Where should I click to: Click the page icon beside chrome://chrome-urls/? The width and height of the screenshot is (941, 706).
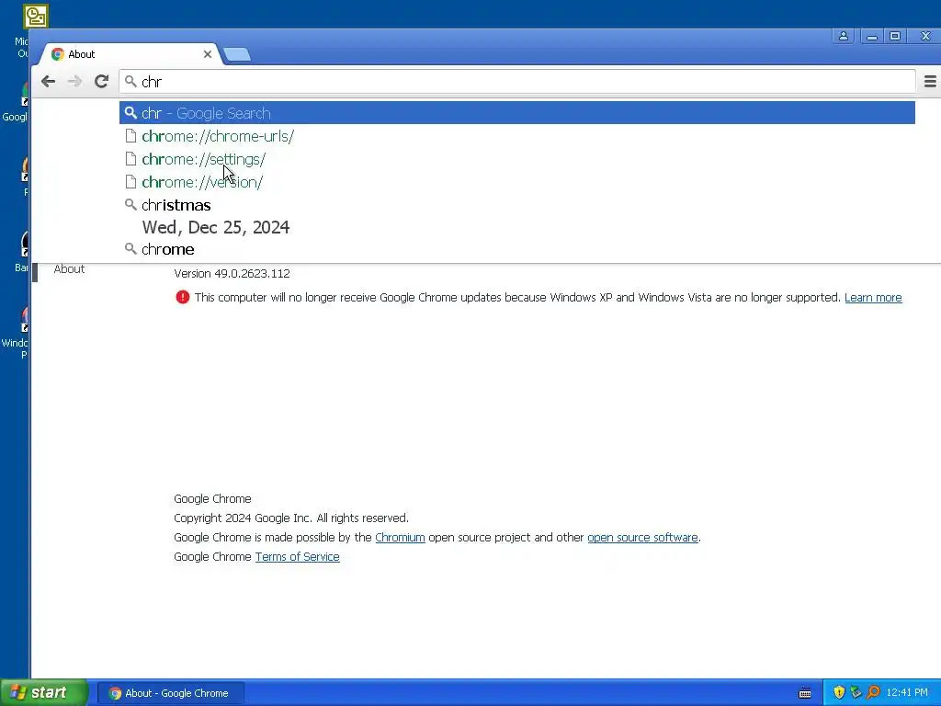130,136
